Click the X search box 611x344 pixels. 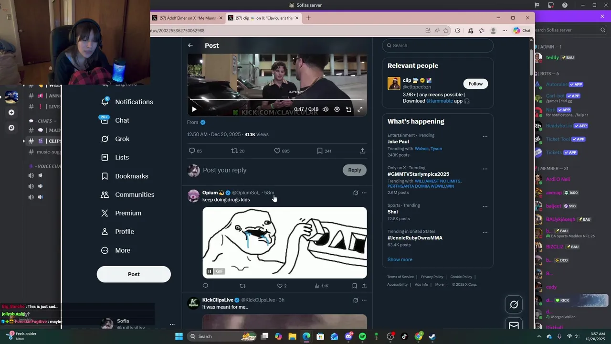tap(438, 45)
